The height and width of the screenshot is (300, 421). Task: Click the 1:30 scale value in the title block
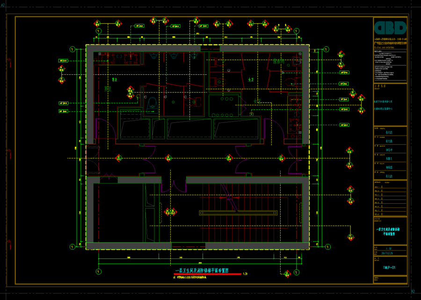coord(388,249)
